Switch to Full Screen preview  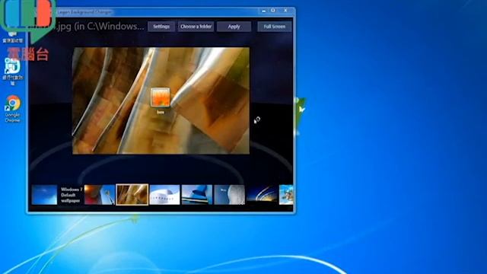274,27
